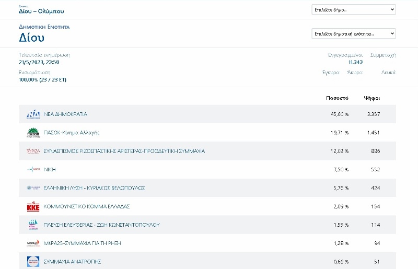
Task: Click the 'Εγγεγραμμένοι' label
Action: coord(345,55)
